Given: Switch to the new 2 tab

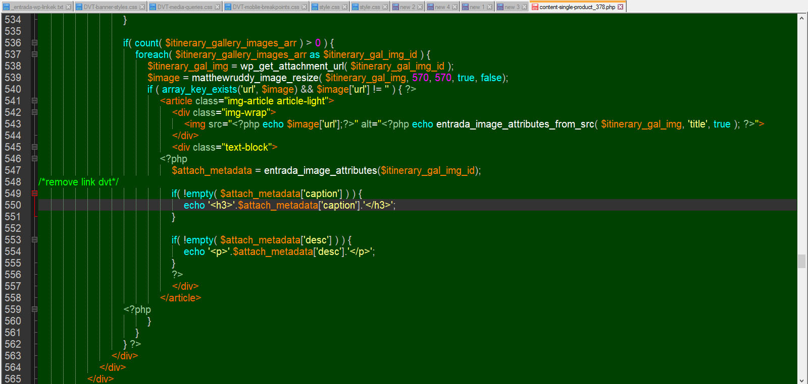Looking at the screenshot, I should 408,7.
